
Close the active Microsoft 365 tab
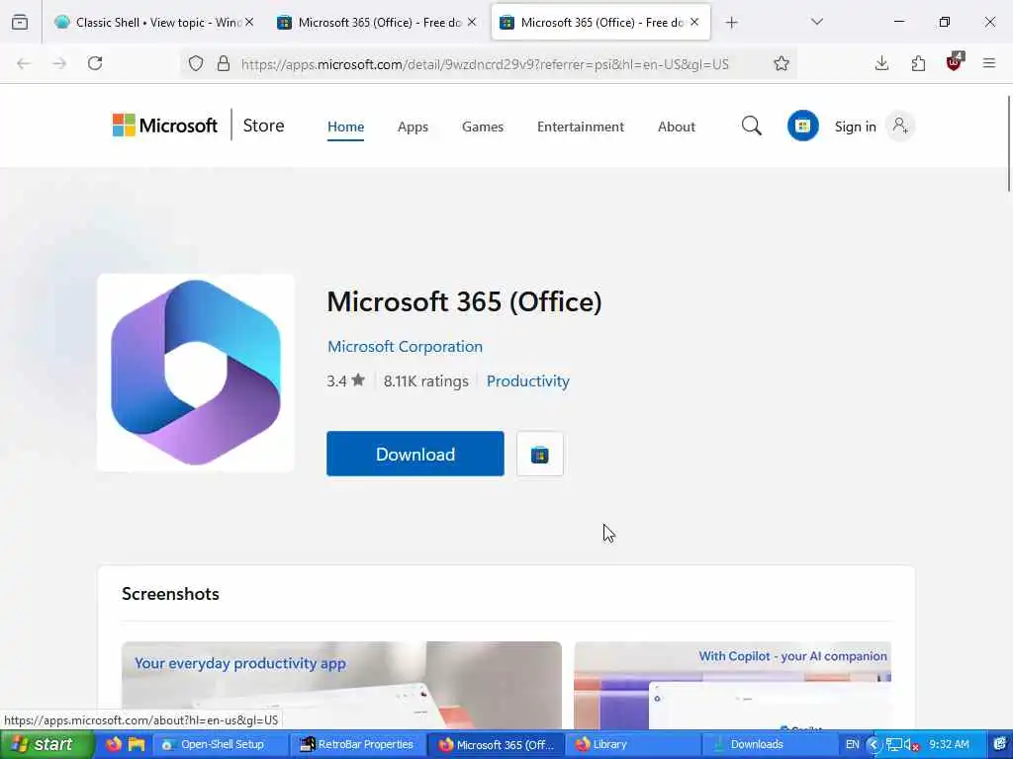(694, 23)
